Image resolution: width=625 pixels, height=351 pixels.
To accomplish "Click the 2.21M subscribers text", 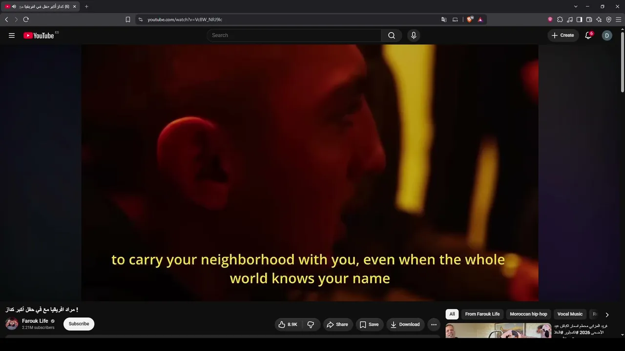I will pyautogui.click(x=38, y=328).
